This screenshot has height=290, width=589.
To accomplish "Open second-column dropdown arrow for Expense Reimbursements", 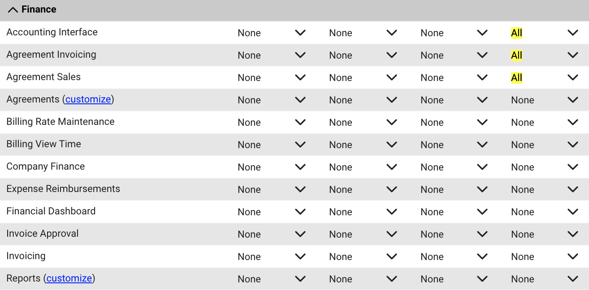I will point(392,189).
